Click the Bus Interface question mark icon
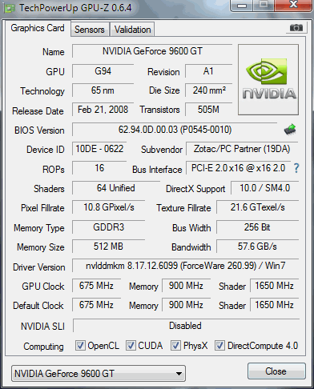The height and width of the screenshot is (389, 314). (x=296, y=168)
